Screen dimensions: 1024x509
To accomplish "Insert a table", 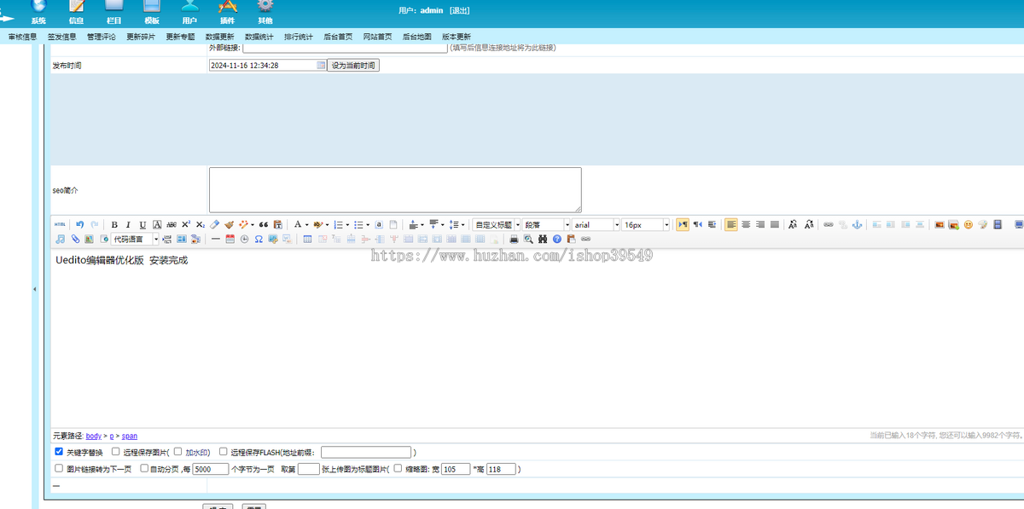I will pos(307,239).
